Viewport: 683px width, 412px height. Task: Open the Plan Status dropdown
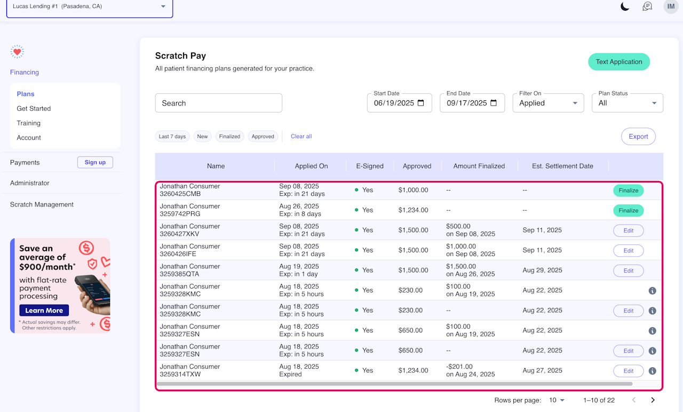[627, 103]
